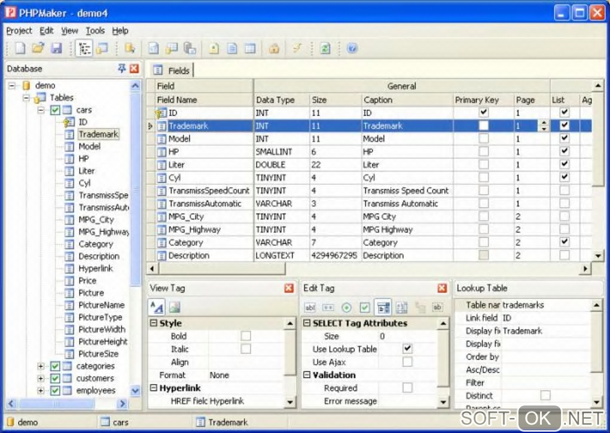Choose hidden field 'ab' edit tag icon

(x=437, y=307)
